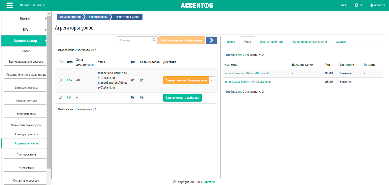Switch to the Обзор tab in details panel

click(231, 42)
